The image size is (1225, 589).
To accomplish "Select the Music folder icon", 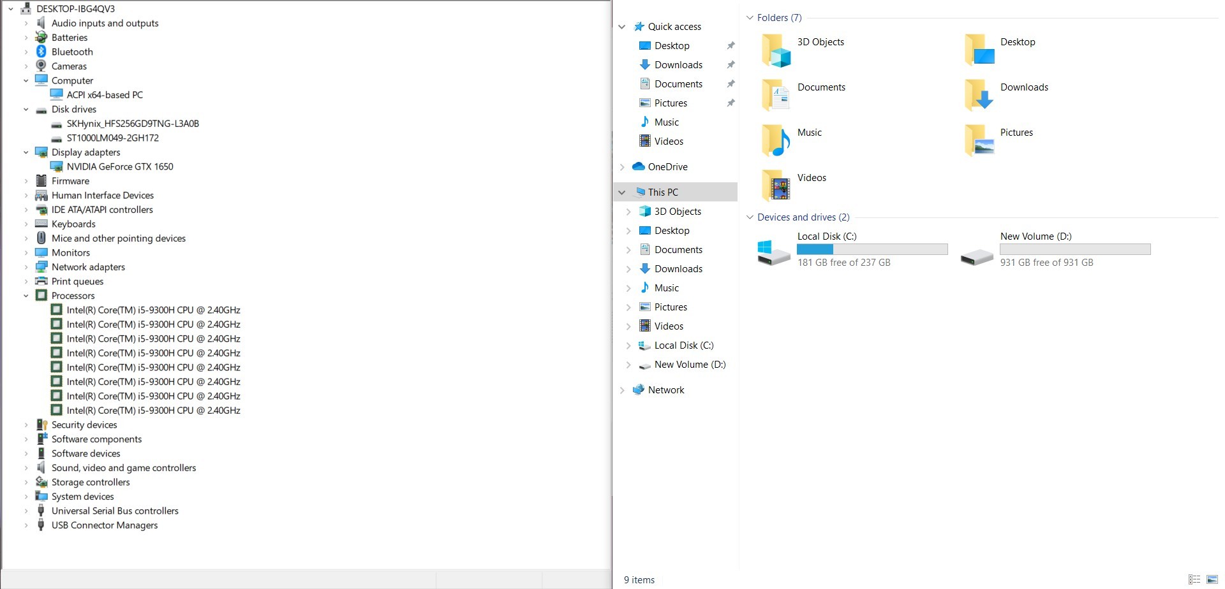I will pos(774,140).
